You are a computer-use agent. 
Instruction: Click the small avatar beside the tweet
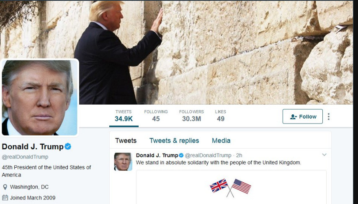[123, 162]
